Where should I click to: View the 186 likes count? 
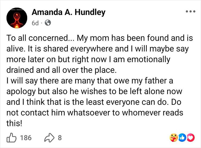tap(26, 138)
